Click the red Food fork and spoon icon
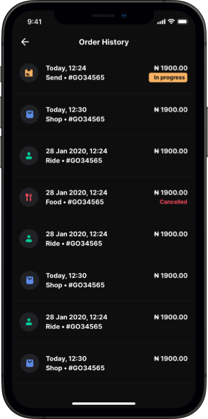208x419 pixels. tap(29, 197)
